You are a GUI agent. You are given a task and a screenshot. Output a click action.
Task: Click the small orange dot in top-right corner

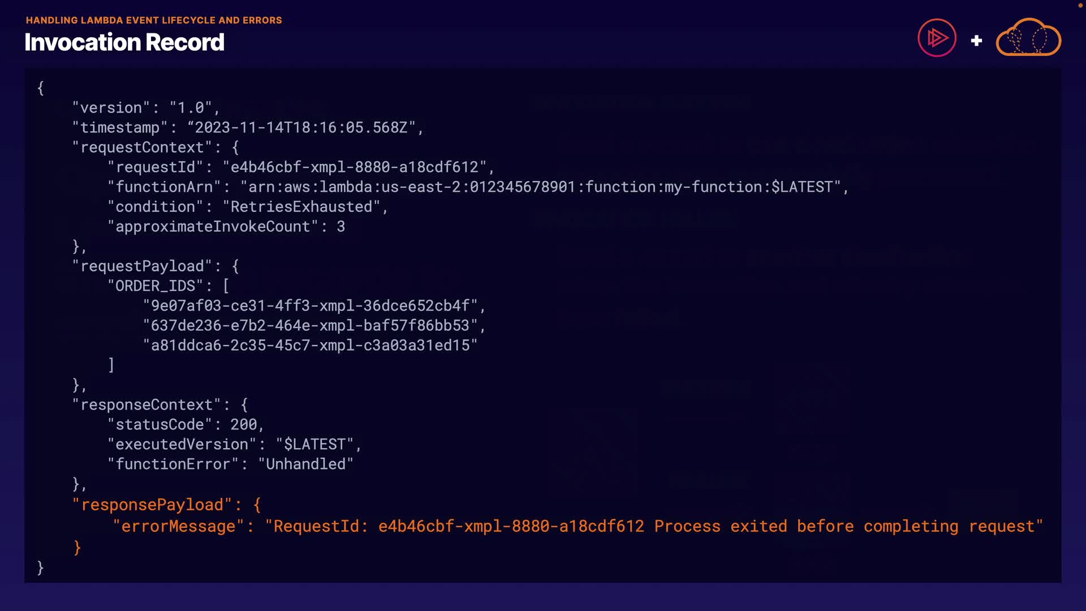coord(1080,6)
